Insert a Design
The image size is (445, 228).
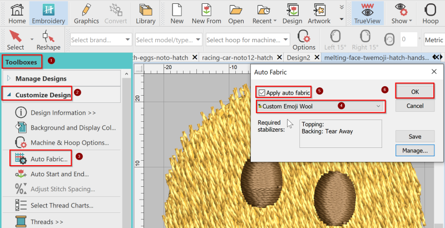pos(292,13)
